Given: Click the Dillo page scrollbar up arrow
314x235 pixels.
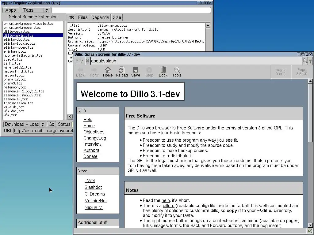Looking at the screenshot, I should (310, 81).
